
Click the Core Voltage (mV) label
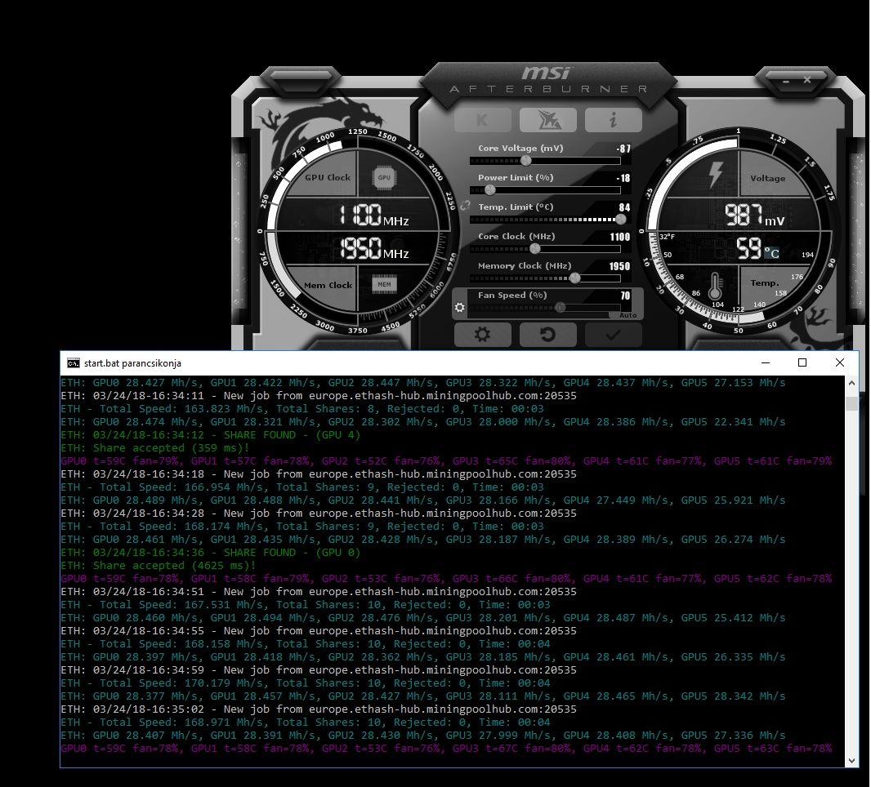click(x=520, y=149)
